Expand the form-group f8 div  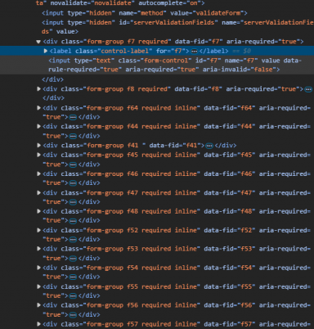pos(38,88)
